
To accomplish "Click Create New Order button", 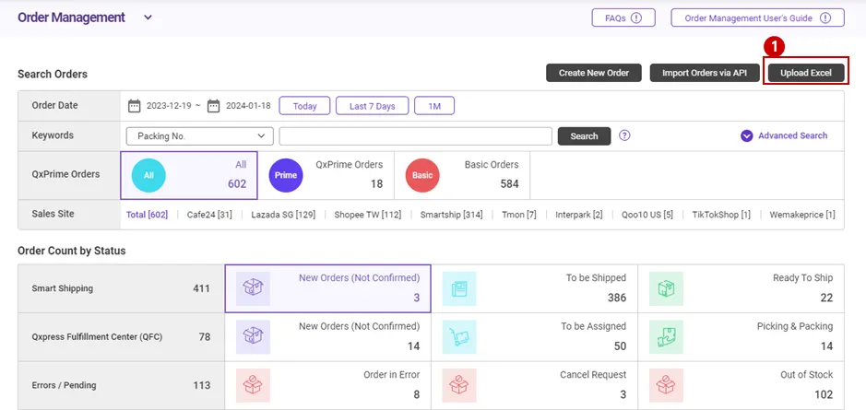I will tap(594, 73).
